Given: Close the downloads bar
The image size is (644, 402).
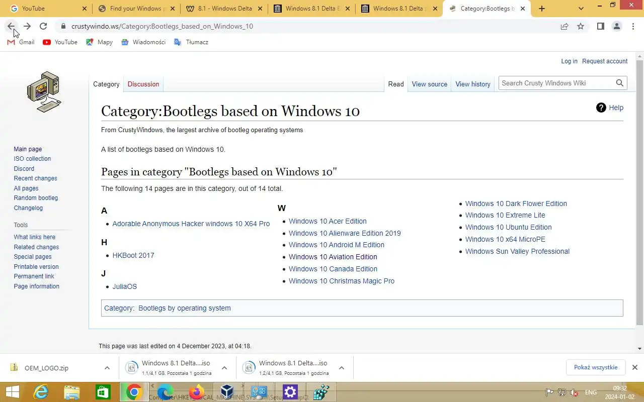Looking at the screenshot, I should pyautogui.click(x=635, y=367).
